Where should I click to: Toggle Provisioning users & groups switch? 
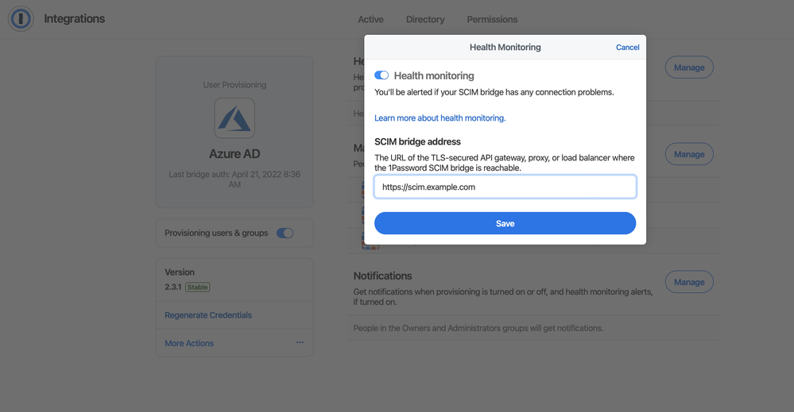click(285, 233)
